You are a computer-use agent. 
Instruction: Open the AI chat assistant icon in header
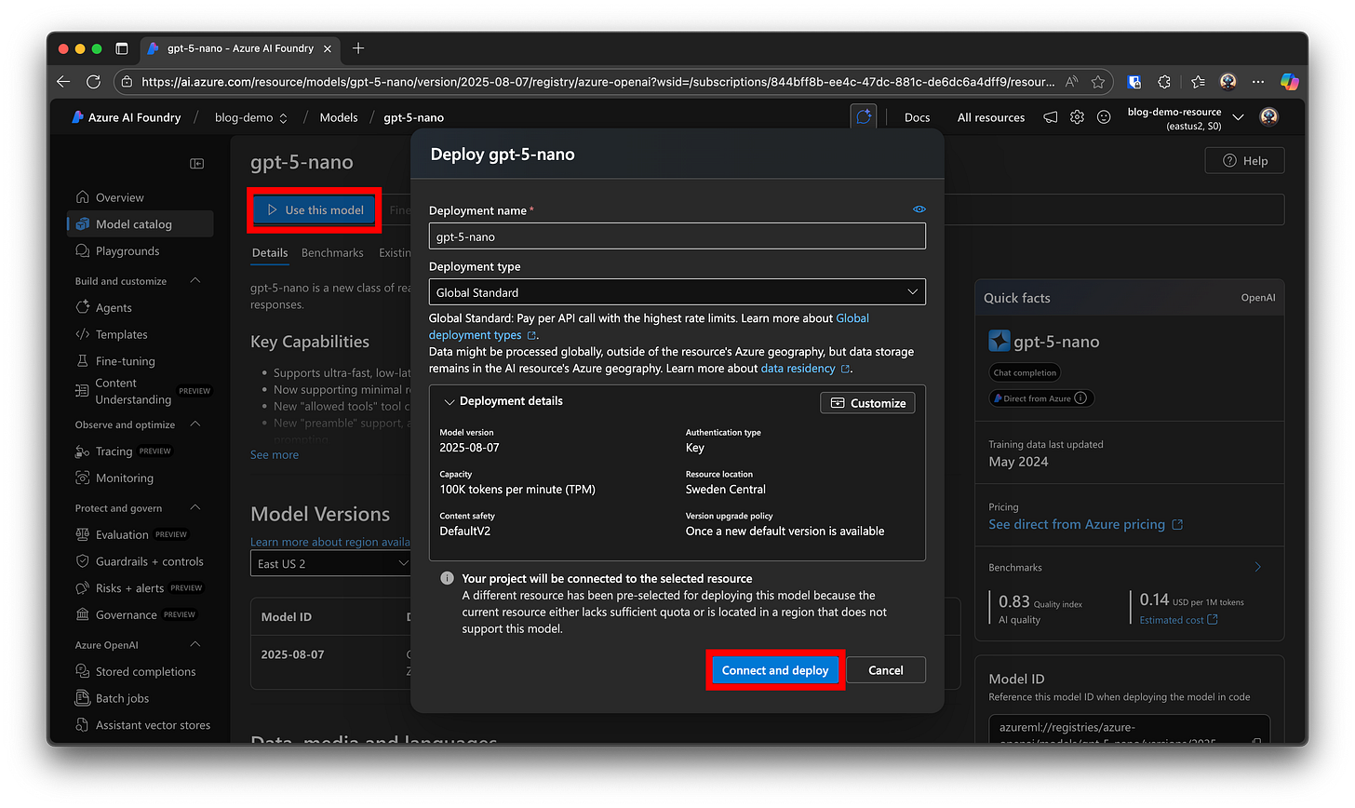tap(864, 117)
